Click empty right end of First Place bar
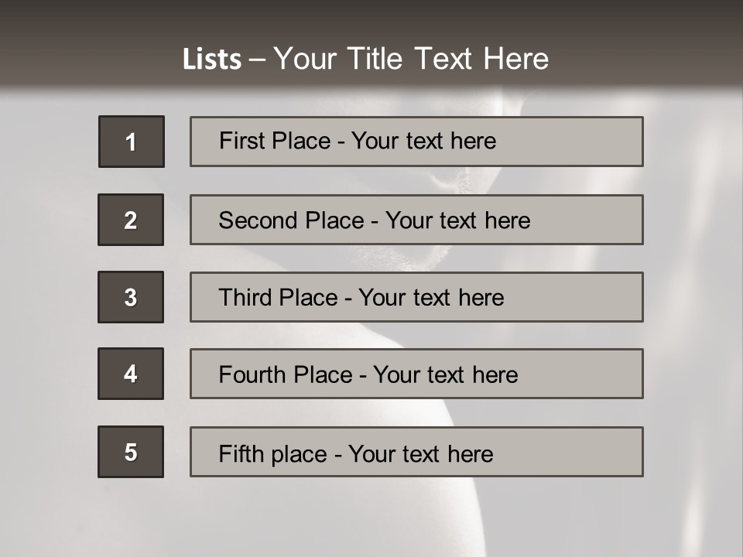This screenshot has width=743, height=557. click(588, 142)
